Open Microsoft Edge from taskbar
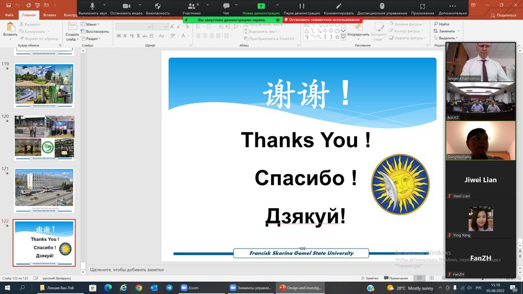The image size is (523, 294). click(108, 288)
